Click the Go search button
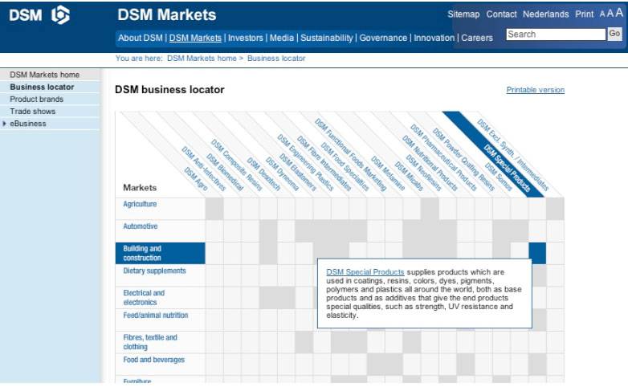Image resolution: width=628 pixels, height=387 pixels. [x=614, y=34]
